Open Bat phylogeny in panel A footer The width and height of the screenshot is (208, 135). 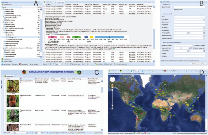[34, 64]
